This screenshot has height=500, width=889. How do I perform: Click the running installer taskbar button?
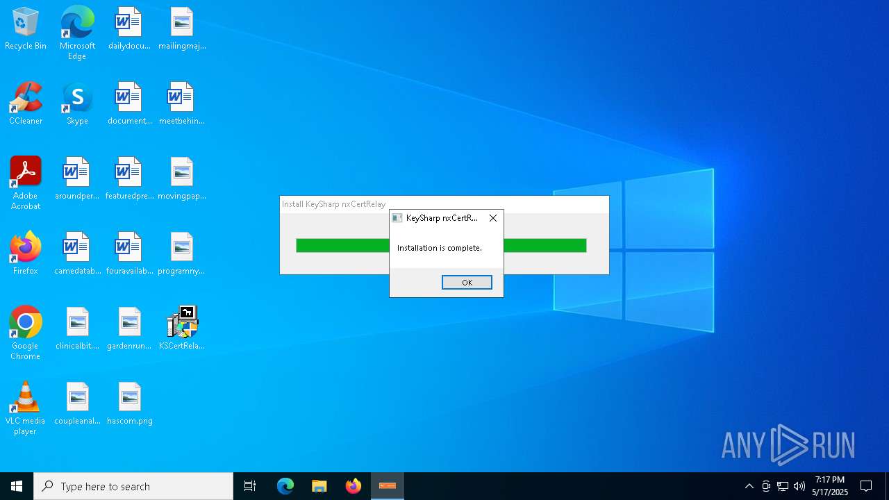click(x=387, y=486)
